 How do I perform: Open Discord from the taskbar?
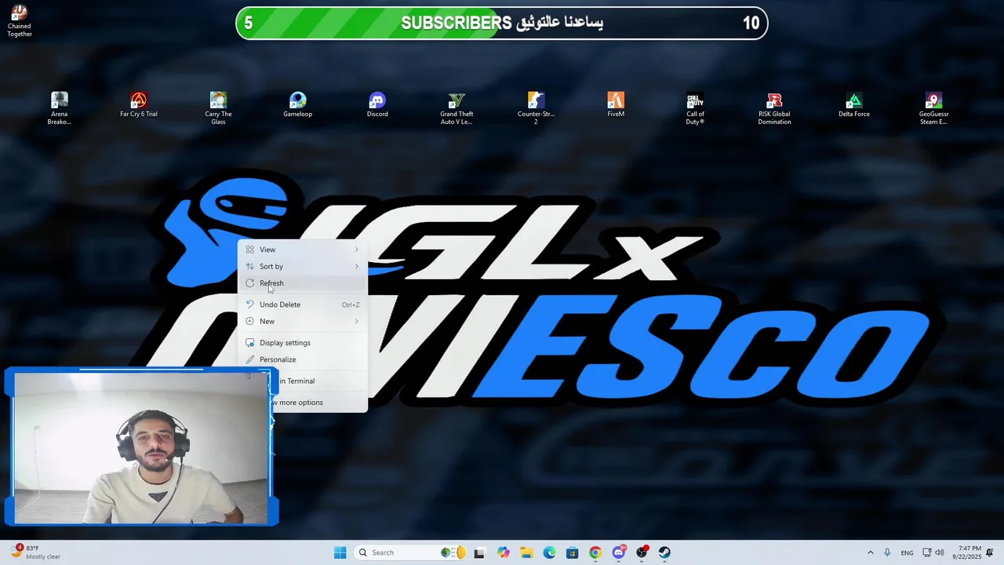619,552
